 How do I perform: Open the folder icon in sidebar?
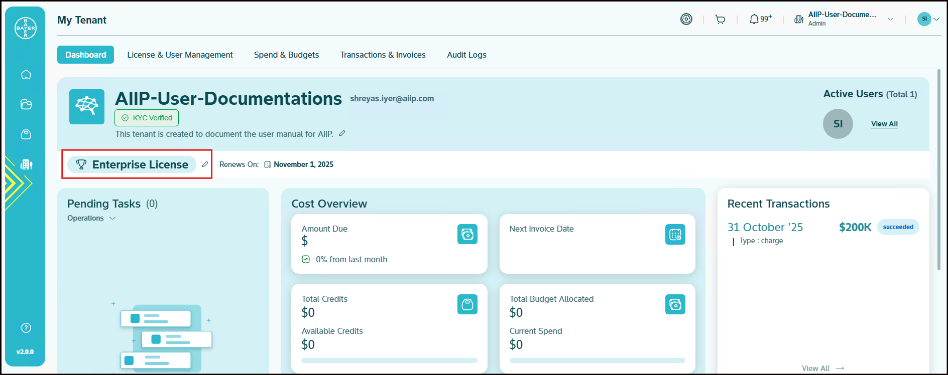[26, 104]
